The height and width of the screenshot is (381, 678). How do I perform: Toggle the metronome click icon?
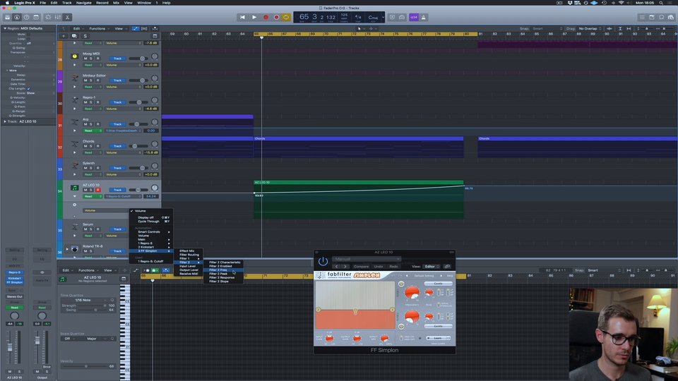tap(423, 17)
